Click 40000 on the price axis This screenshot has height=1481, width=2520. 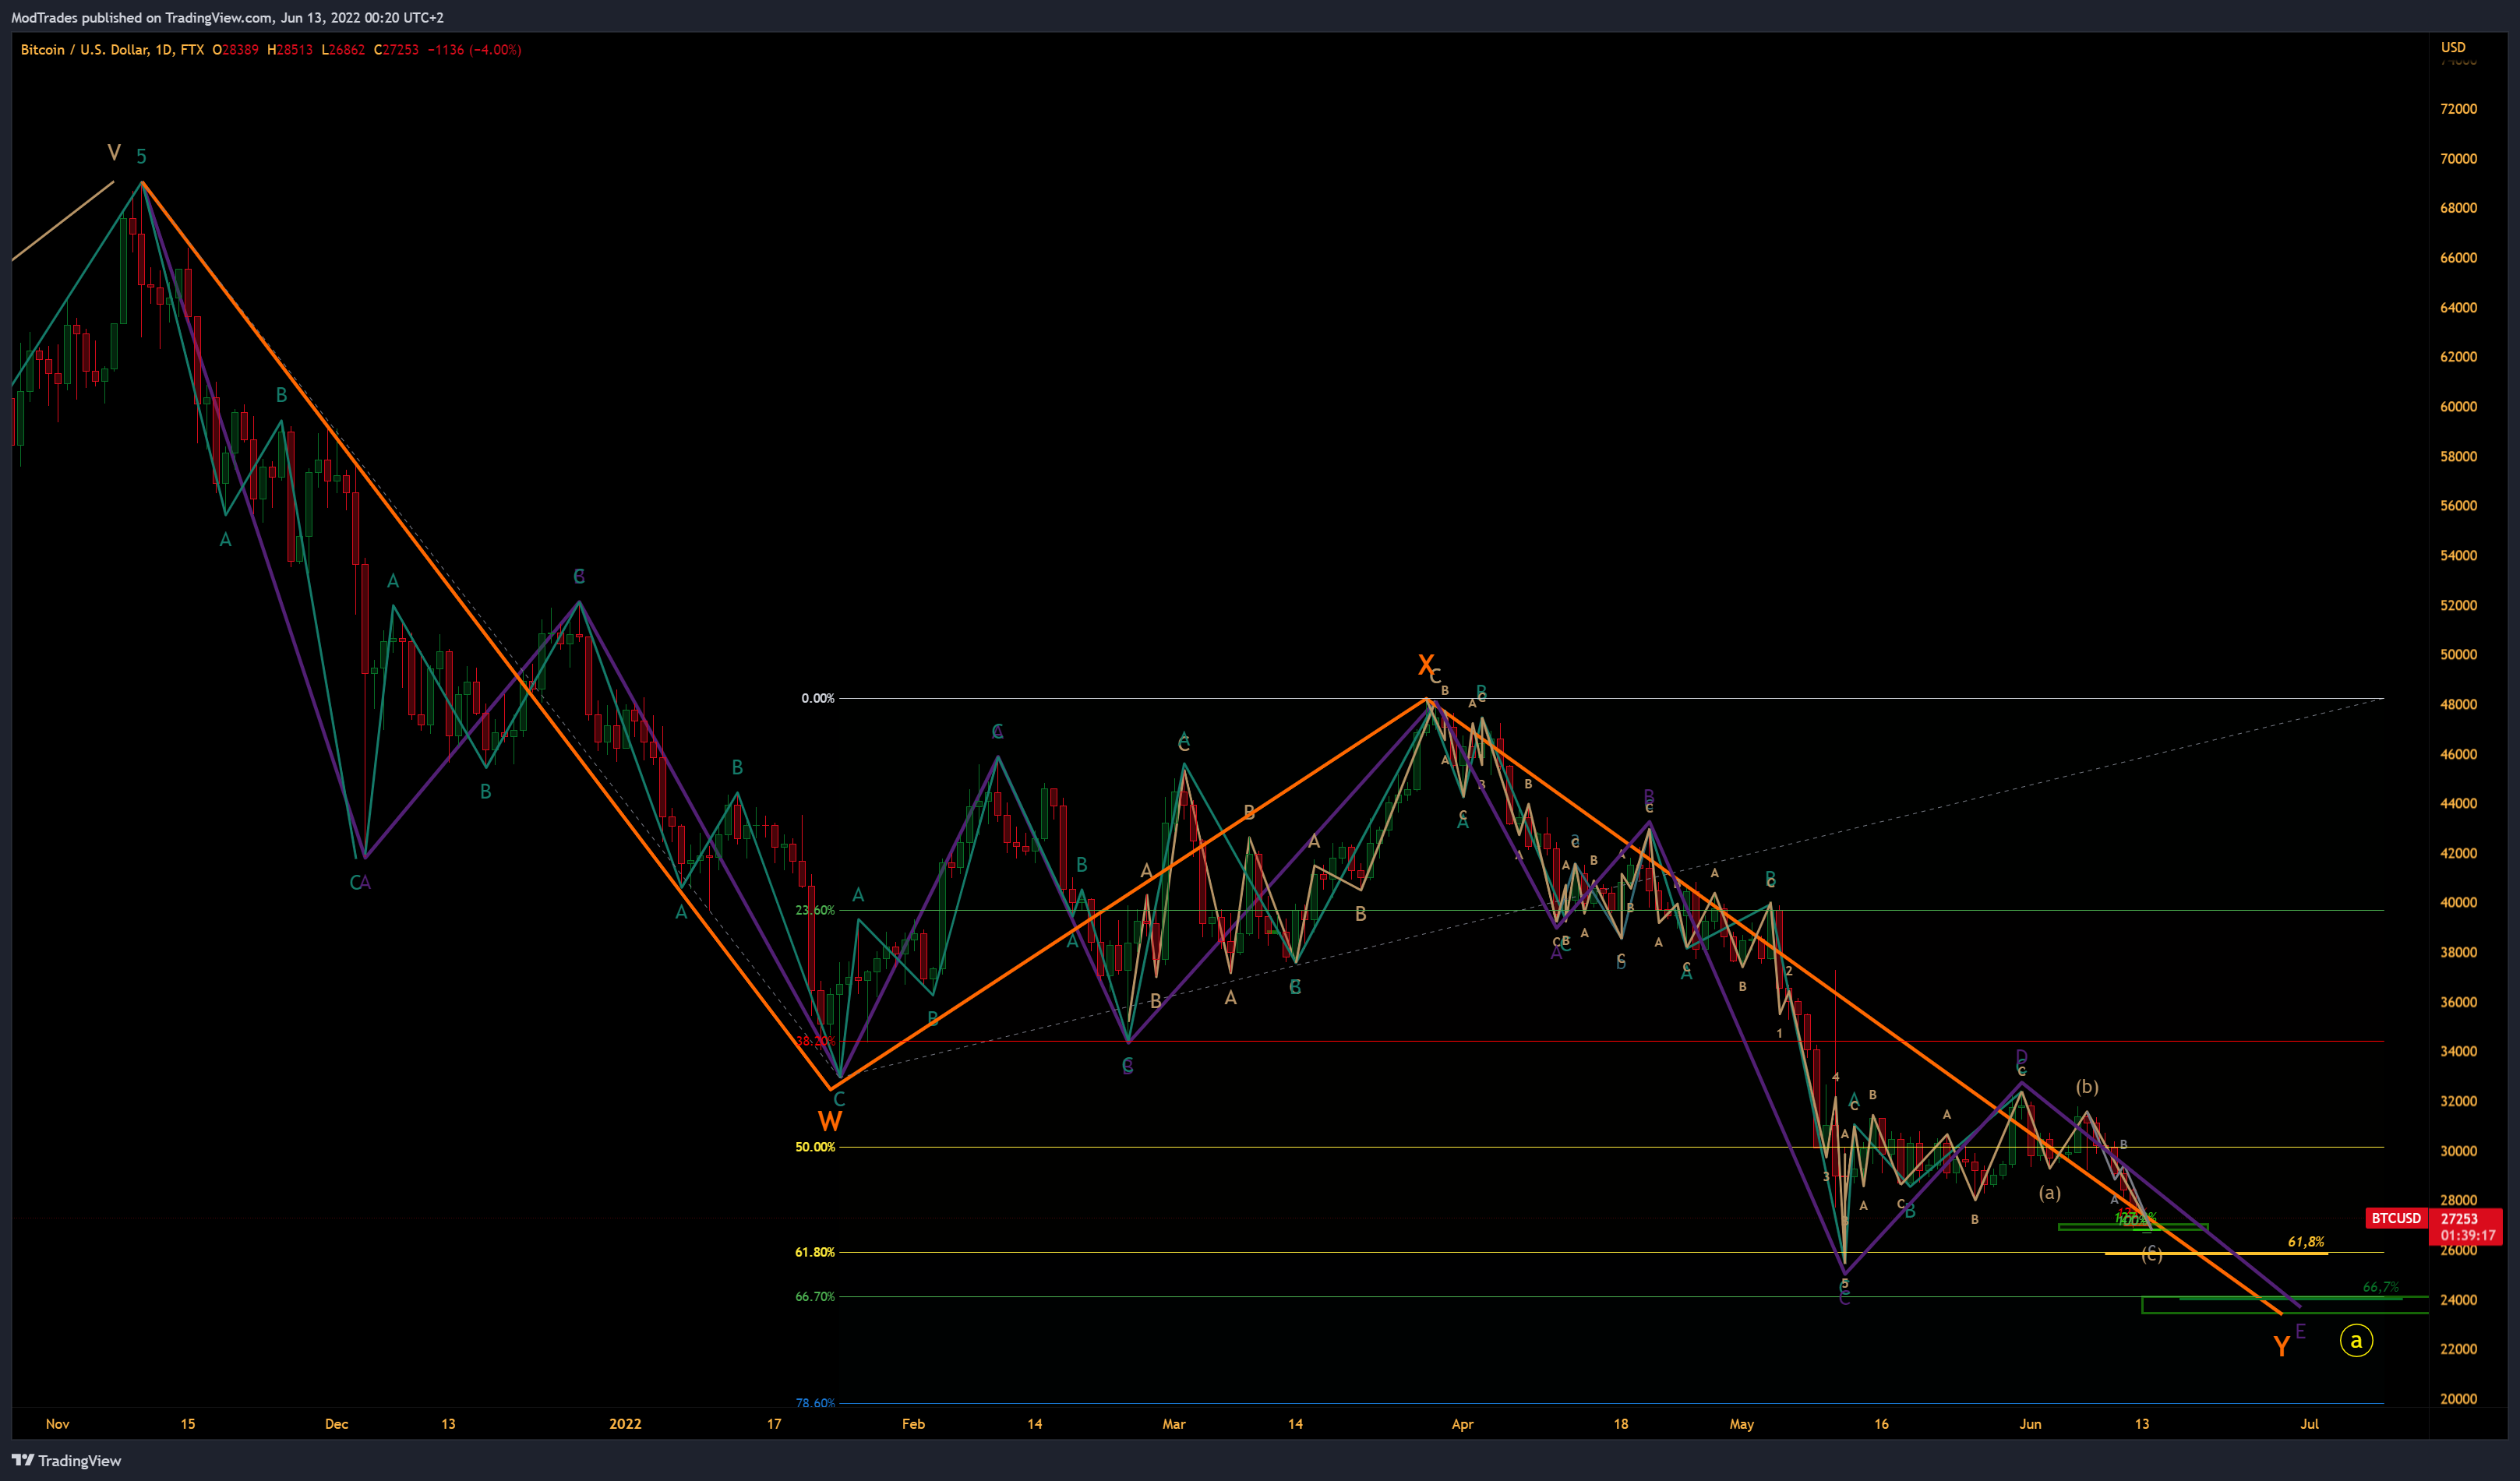click(2458, 902)
